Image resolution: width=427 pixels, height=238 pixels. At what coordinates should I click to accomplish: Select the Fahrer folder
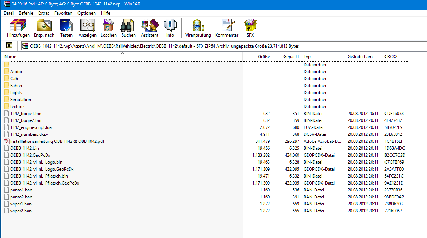(x=17, y=86)
